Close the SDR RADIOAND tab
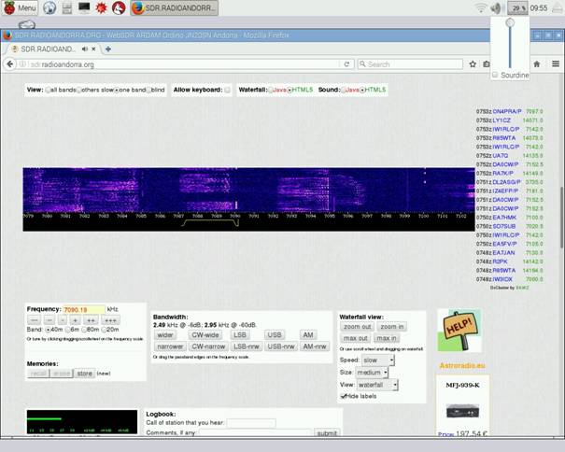 pos(93,49)
